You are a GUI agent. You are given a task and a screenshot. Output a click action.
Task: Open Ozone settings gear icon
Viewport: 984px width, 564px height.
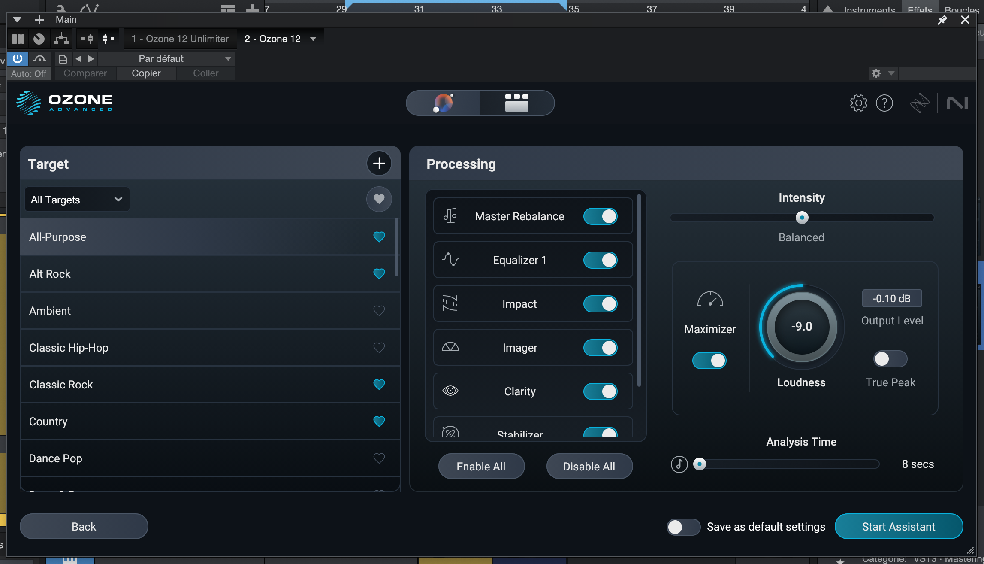[858, 103]
